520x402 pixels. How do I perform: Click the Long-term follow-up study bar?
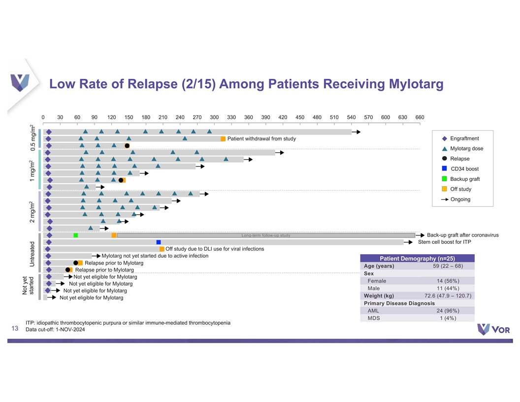click(266, 235)
